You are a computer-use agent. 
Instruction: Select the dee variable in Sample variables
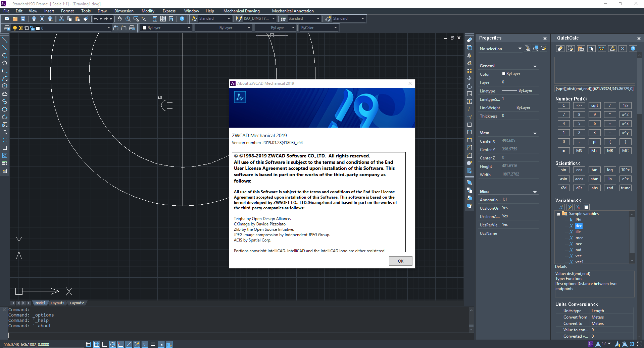[579, 226]
